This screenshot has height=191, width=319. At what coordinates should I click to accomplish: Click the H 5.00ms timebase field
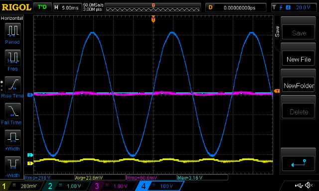(x=67, y=8)
